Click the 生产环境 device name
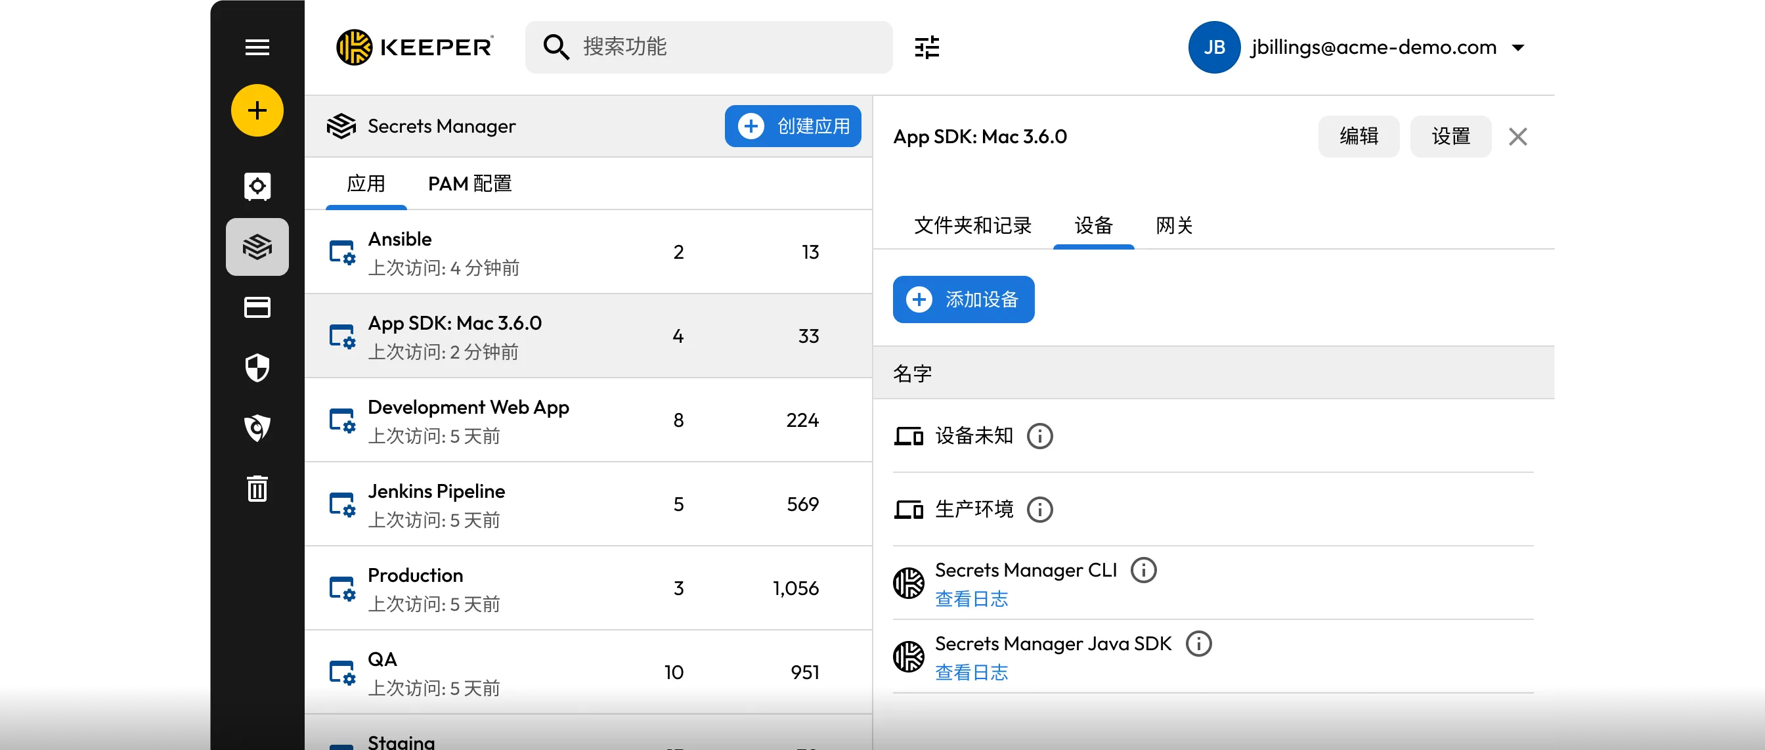 (x=974, y=510)
